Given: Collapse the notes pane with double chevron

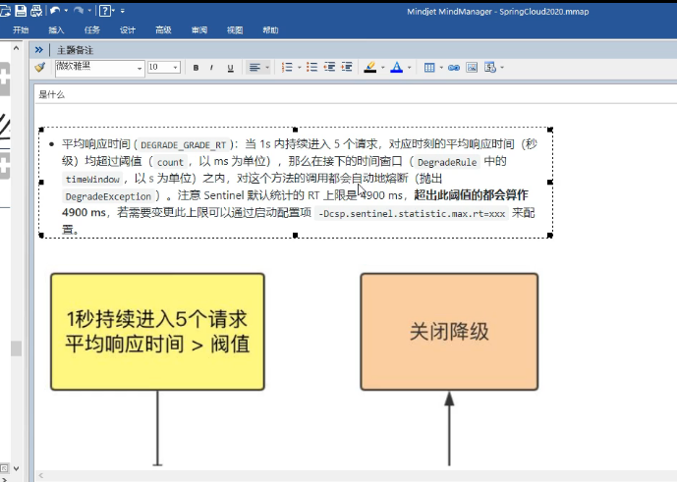Looking at the screenshot, I should pos(39,50).
